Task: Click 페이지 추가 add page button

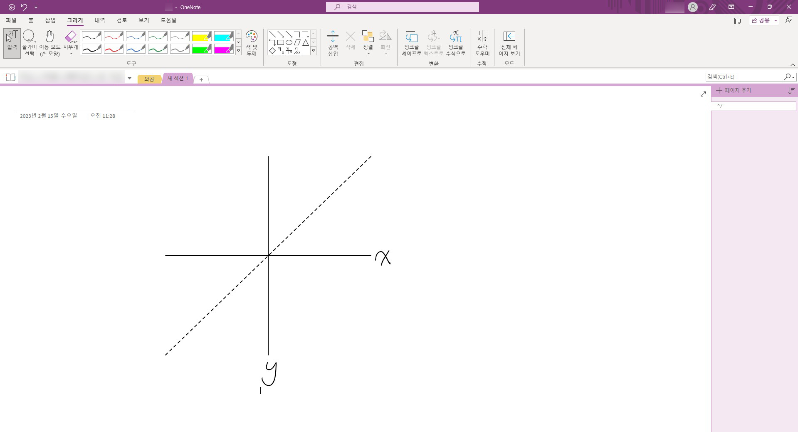Action: (734, 90)
